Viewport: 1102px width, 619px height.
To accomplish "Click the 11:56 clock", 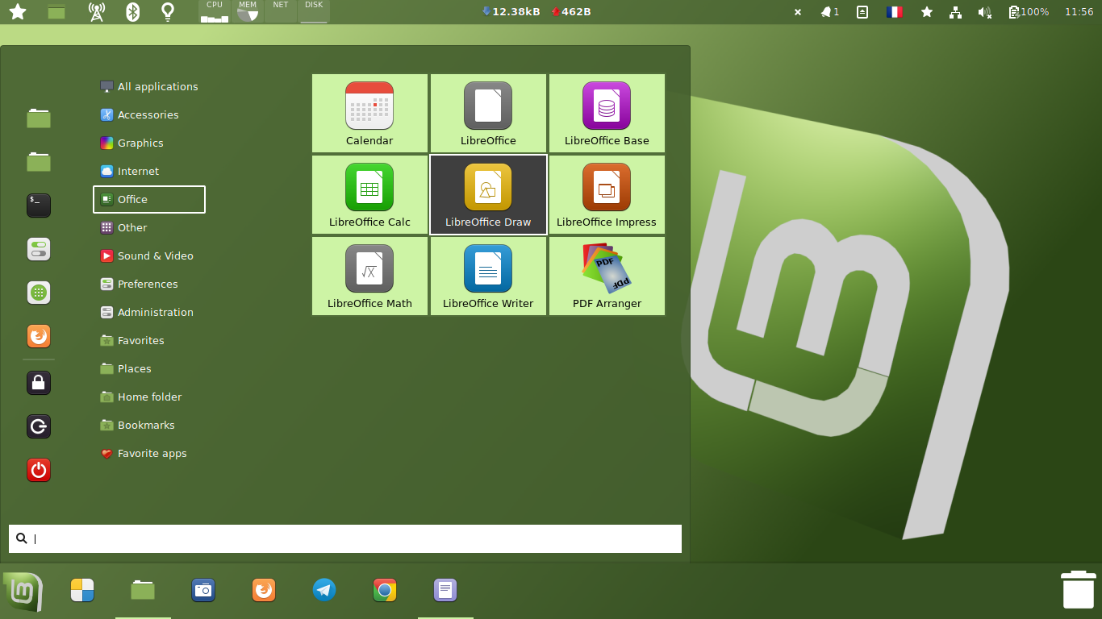I will click(x=1079, y=11).
